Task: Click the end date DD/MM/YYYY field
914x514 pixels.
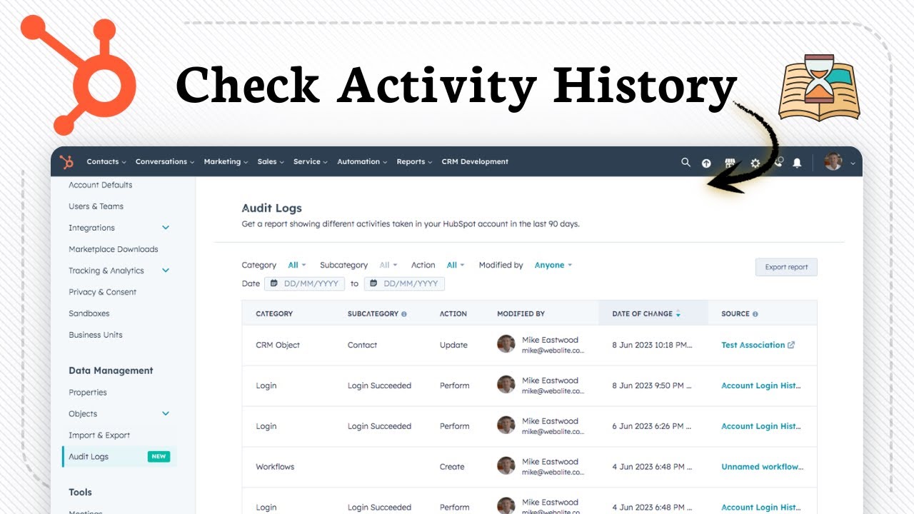Action: point(404,283)
